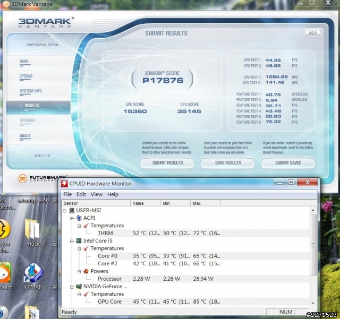Open SYSTEM INFO section in 3DMark Vantage
Viewport: 340px width, 319px height.
(x=31, y=91)
